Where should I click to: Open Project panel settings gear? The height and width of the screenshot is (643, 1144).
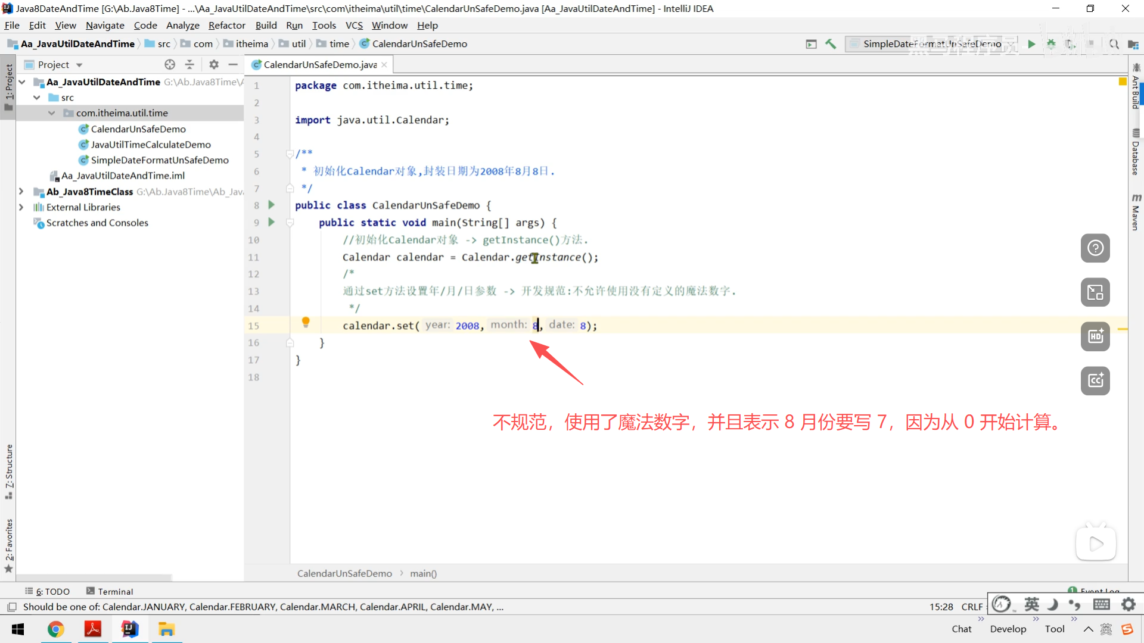pos(214,64)
